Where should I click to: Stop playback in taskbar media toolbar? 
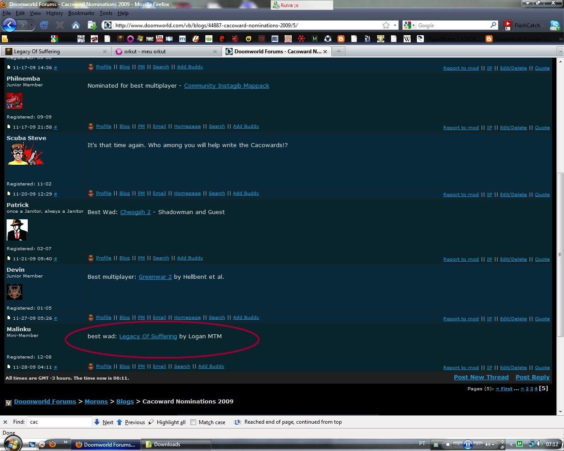tap(448, 444)
